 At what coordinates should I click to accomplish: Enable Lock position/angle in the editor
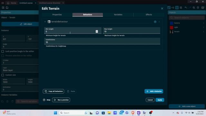pyautogui.click(x=3, y=52)
